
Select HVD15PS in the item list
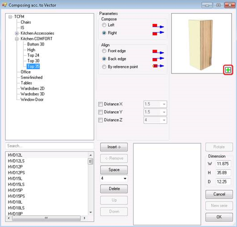click(16, 196)
